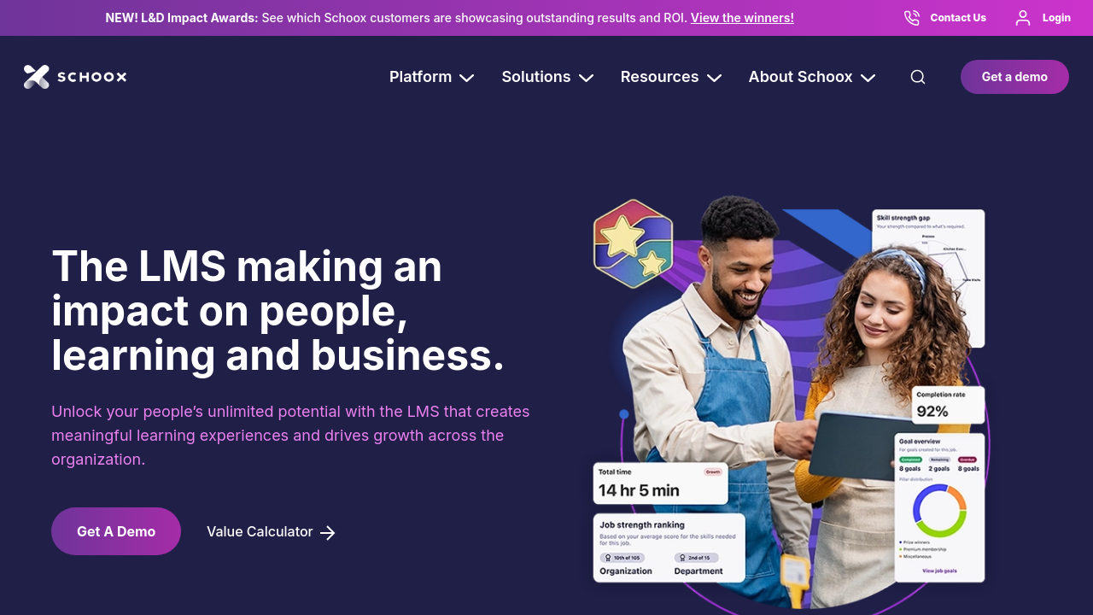This screenshot has height=615, width=1093.
Task: Open the search magnifier icon
Action: (918, 77)
